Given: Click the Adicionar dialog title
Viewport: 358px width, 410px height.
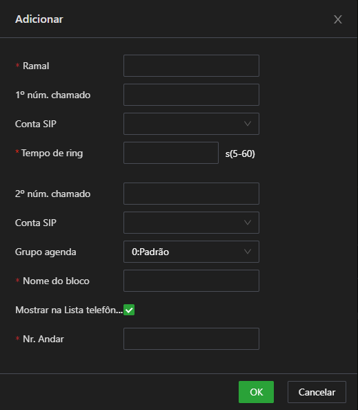Looking at the screenshot, I should (39, 19).
